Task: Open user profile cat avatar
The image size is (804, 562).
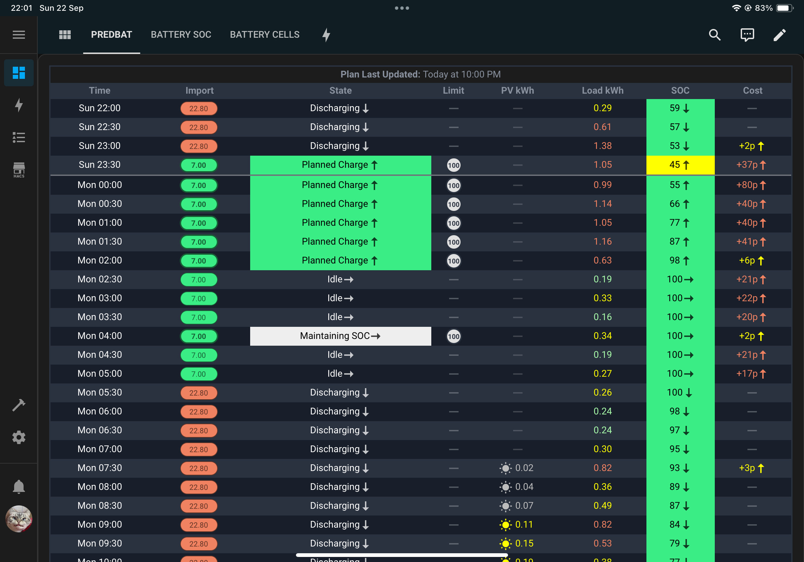Action: pyautogui.click(x=19, y=519)
